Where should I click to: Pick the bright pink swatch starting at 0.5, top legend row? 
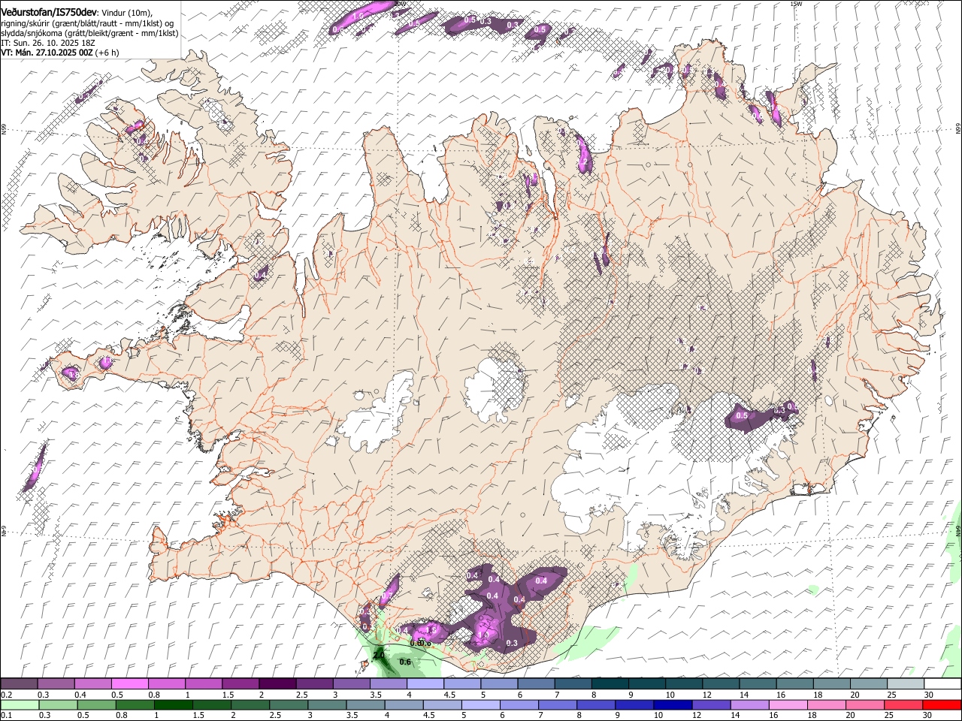tap(129, 683)
